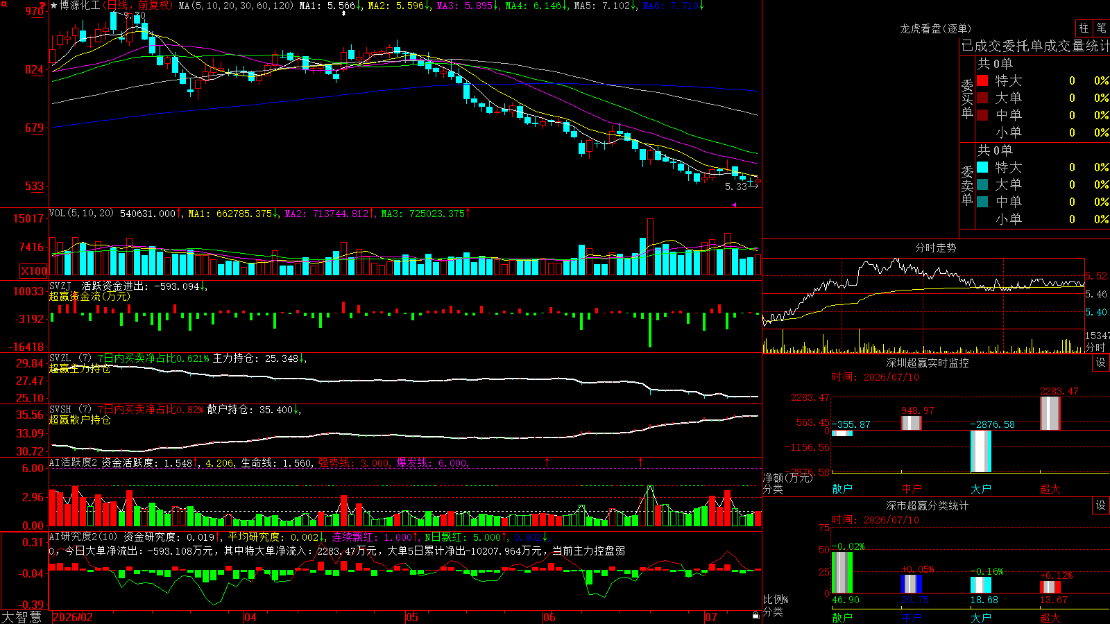Click the 超赢资金流(万元) label
1110x624 pixels.
(x=89, y=297)
